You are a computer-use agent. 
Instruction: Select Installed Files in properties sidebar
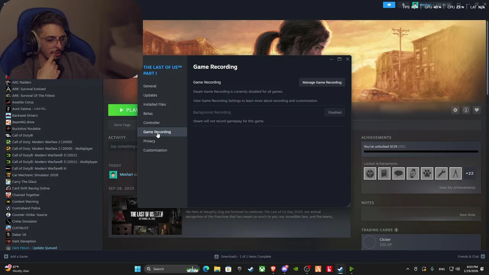tap(154, 104)
